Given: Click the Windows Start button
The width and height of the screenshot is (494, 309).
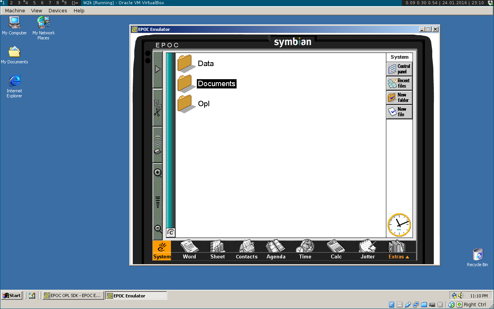Looking at the screenshot, I should coord(12,295).
